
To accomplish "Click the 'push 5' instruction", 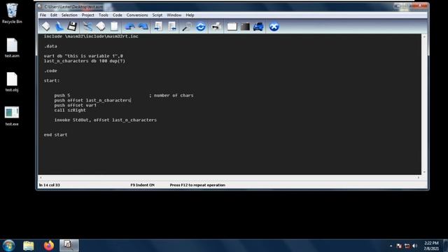I will tap(62, 95).
